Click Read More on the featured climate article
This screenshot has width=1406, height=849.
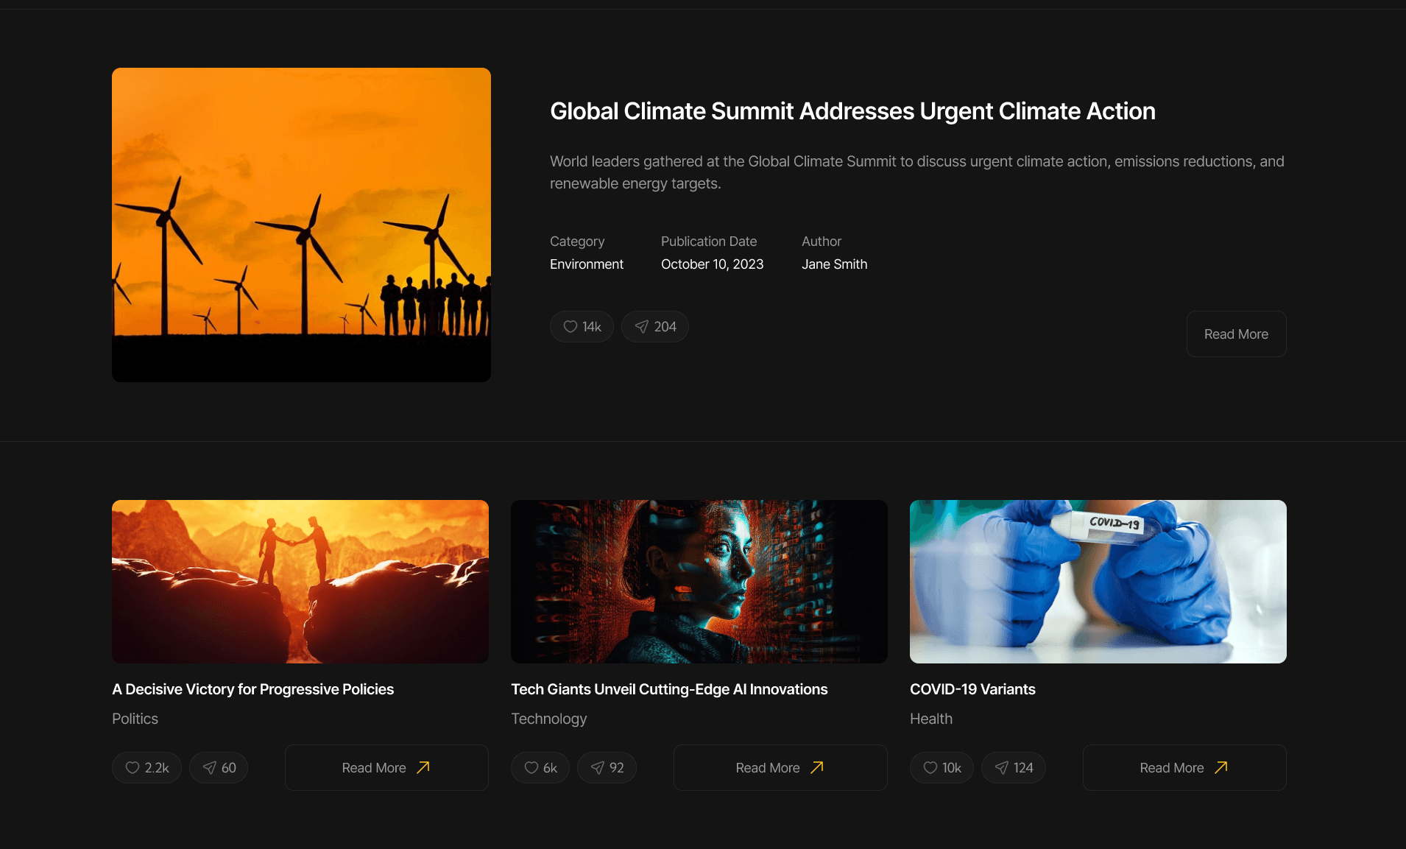[x=1236, y=334]
